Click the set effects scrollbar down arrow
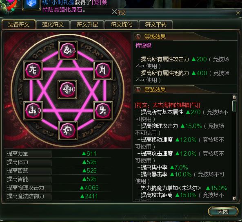 pos(234,198)
